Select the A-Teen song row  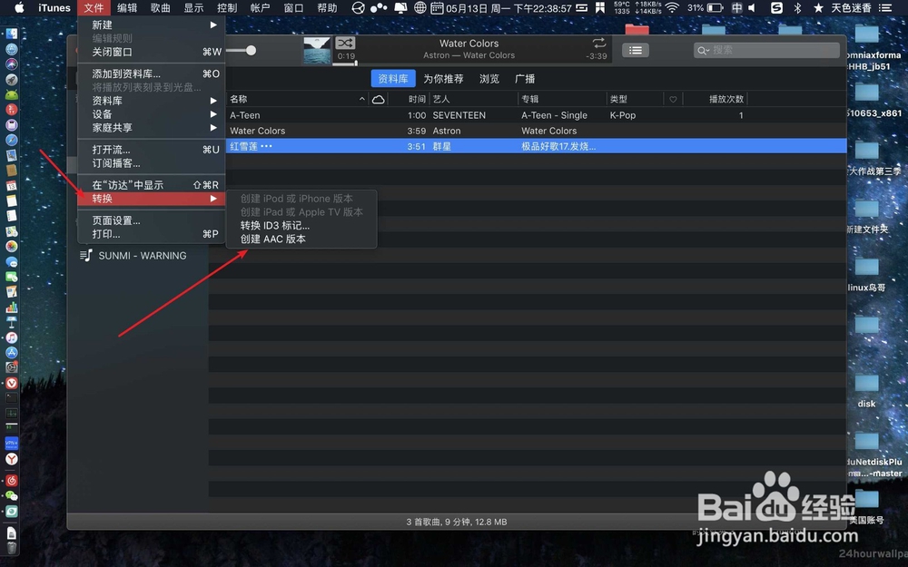coord(536,115)
